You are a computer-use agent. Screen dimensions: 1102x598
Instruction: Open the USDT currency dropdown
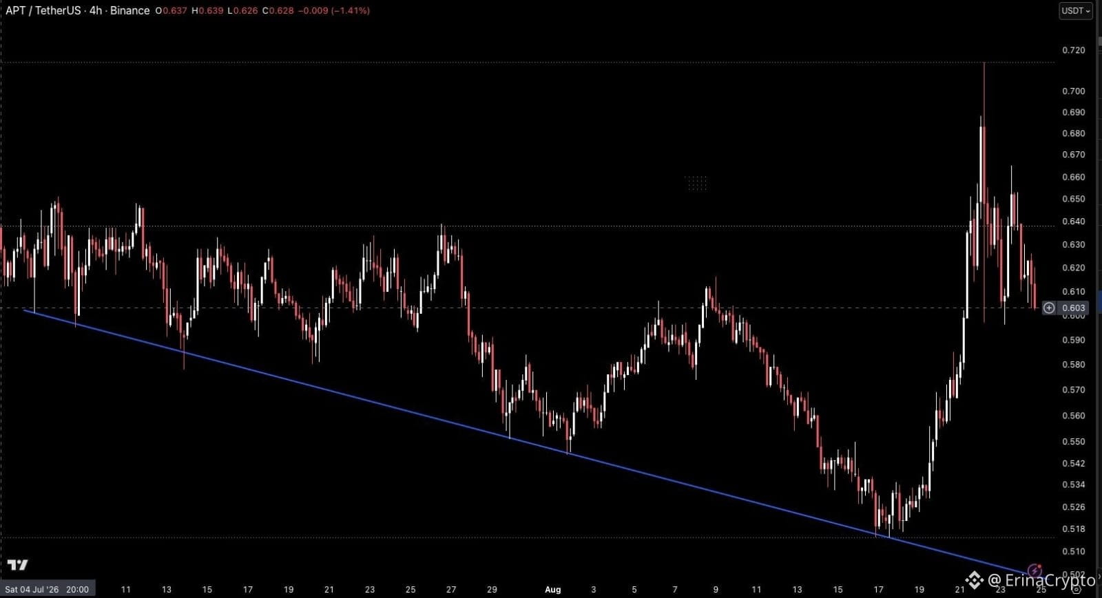coord(1075,11)
